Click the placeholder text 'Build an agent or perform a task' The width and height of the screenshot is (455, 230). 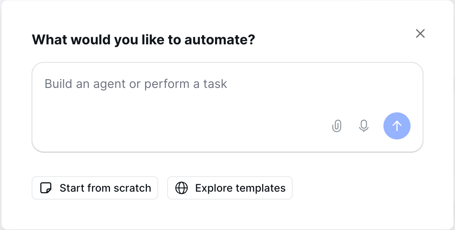[x=136, y=83]
